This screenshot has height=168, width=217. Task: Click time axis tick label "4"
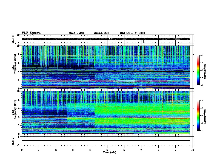coord(90,150)
